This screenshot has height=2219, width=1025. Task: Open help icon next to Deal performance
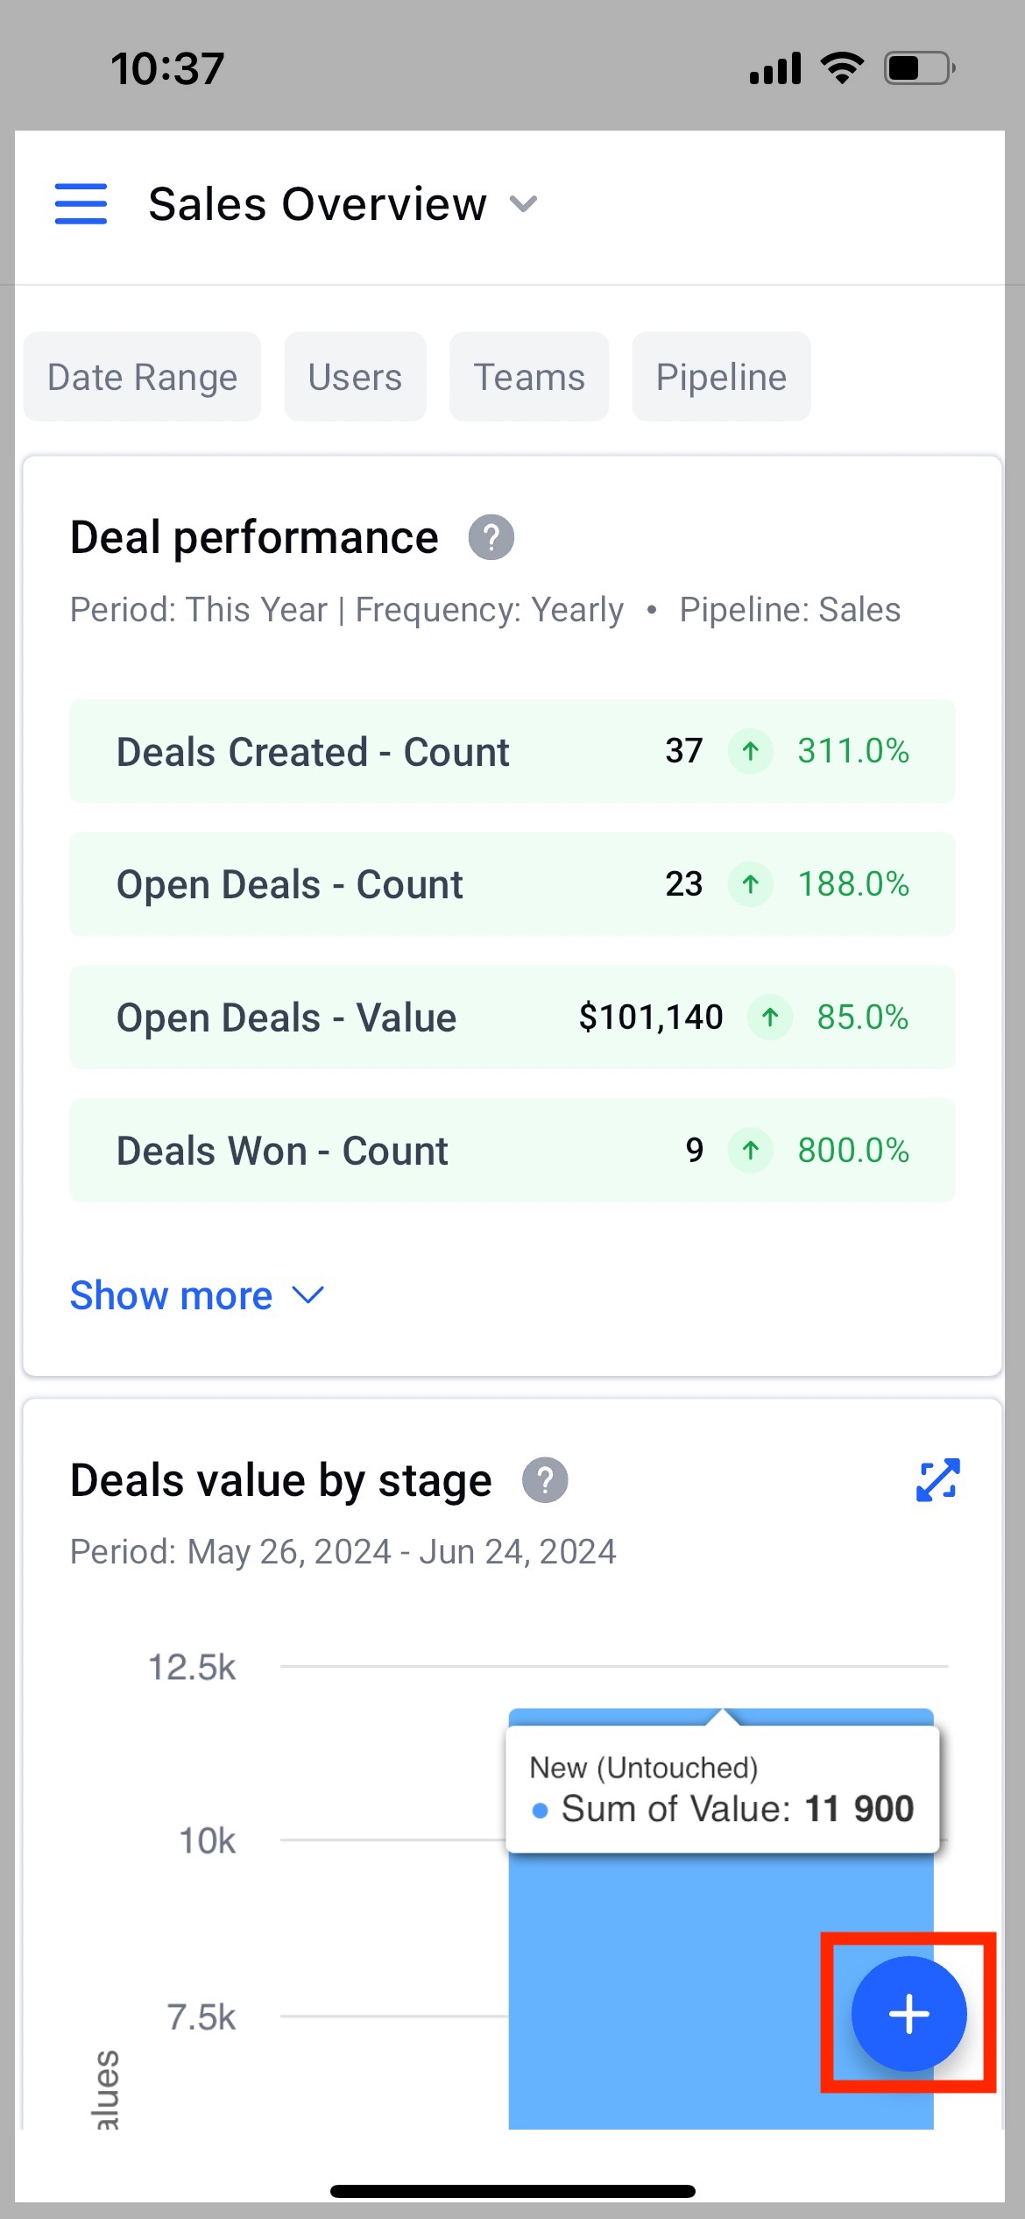tap(491, 537)
